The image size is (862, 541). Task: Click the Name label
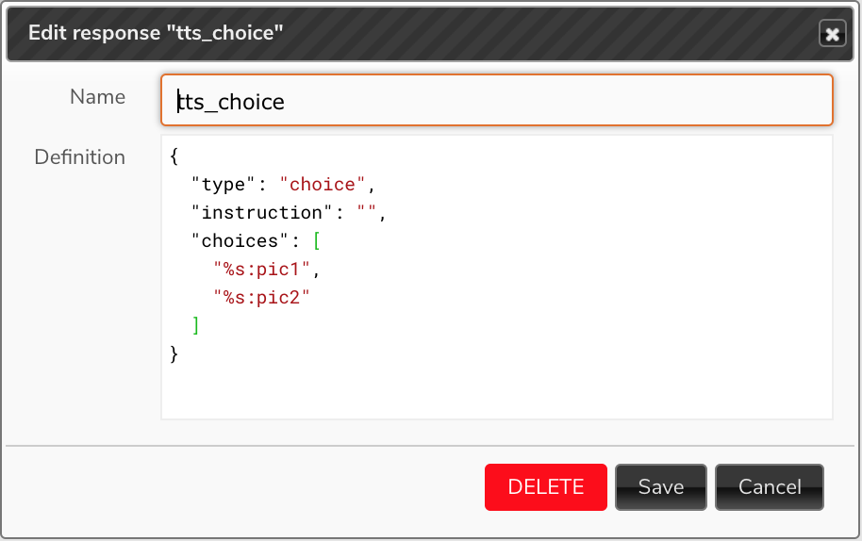point(98,97)
